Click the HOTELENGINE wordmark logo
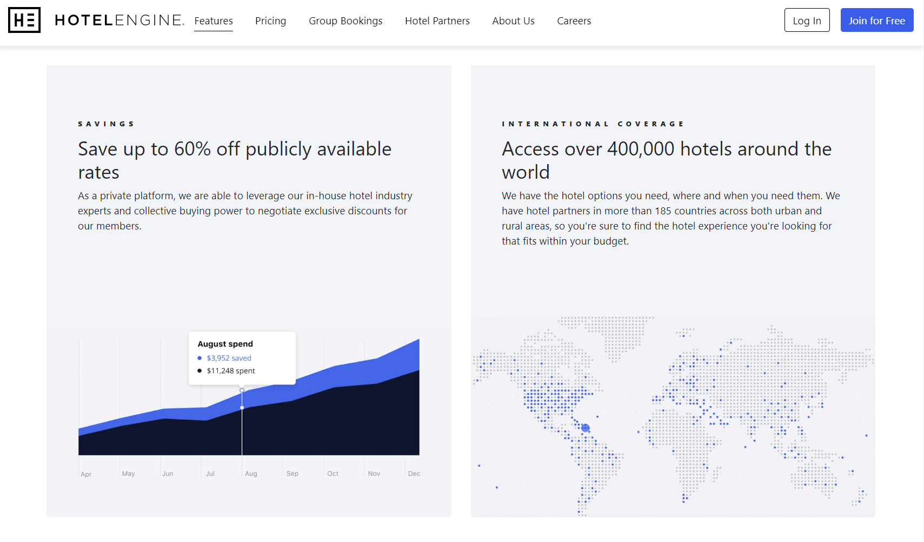Viewport: 924px width, 542px height. pyautogui.click(x=119, y=21)
